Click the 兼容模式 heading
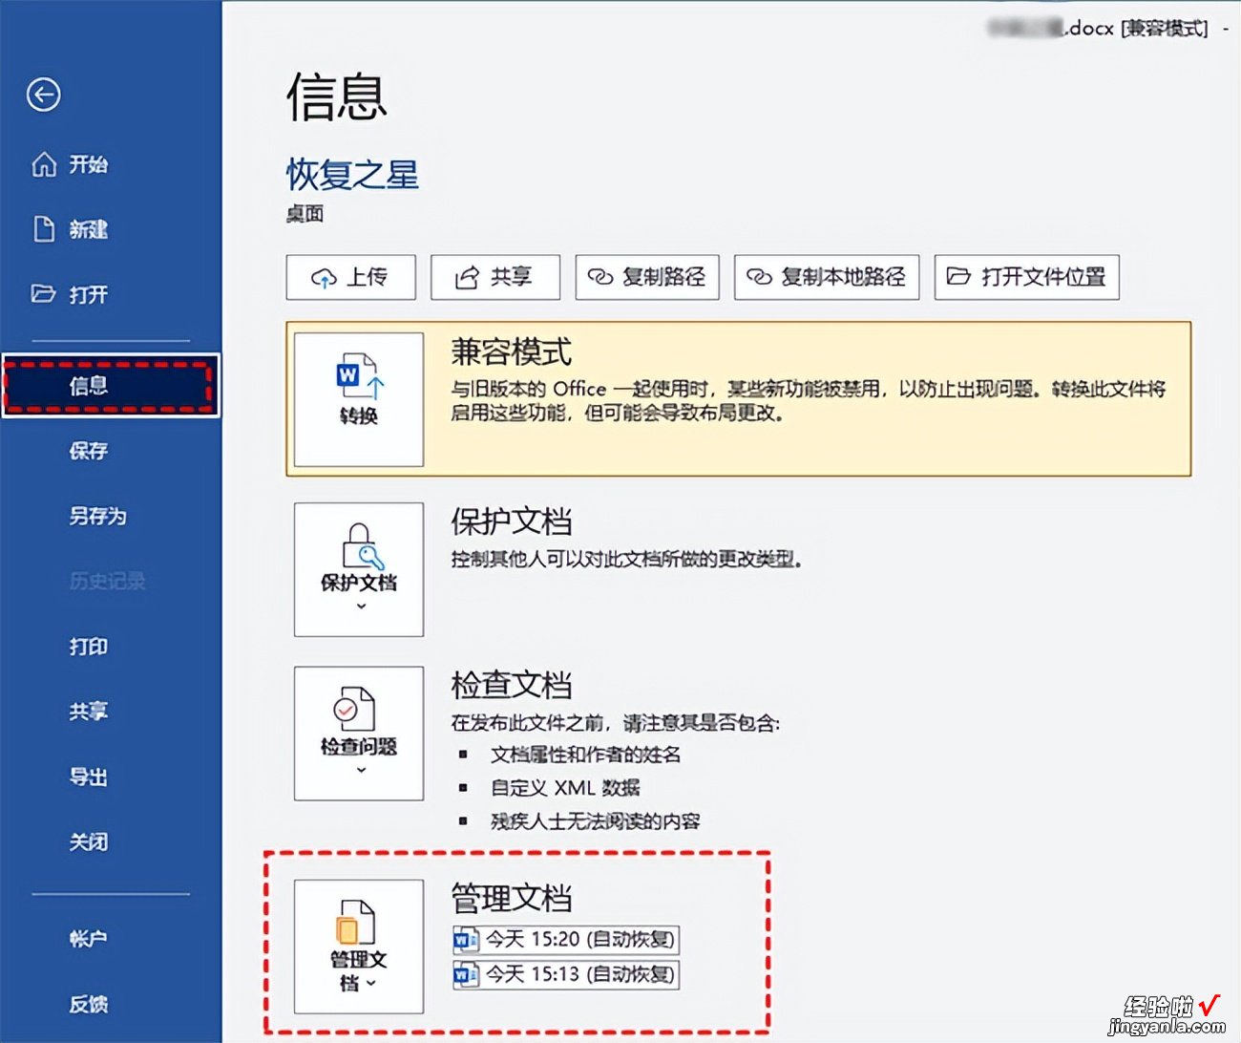The width and height of the screenshot is (1241, 1043). [512, 351]
